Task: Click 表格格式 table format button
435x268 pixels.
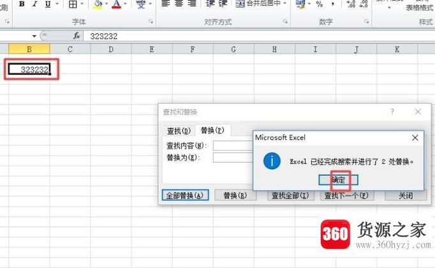Action: (419, 8)
